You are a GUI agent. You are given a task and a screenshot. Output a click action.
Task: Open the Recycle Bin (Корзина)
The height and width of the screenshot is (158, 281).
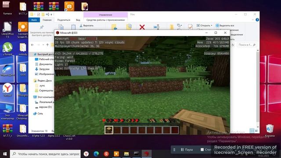click(270, 130)
